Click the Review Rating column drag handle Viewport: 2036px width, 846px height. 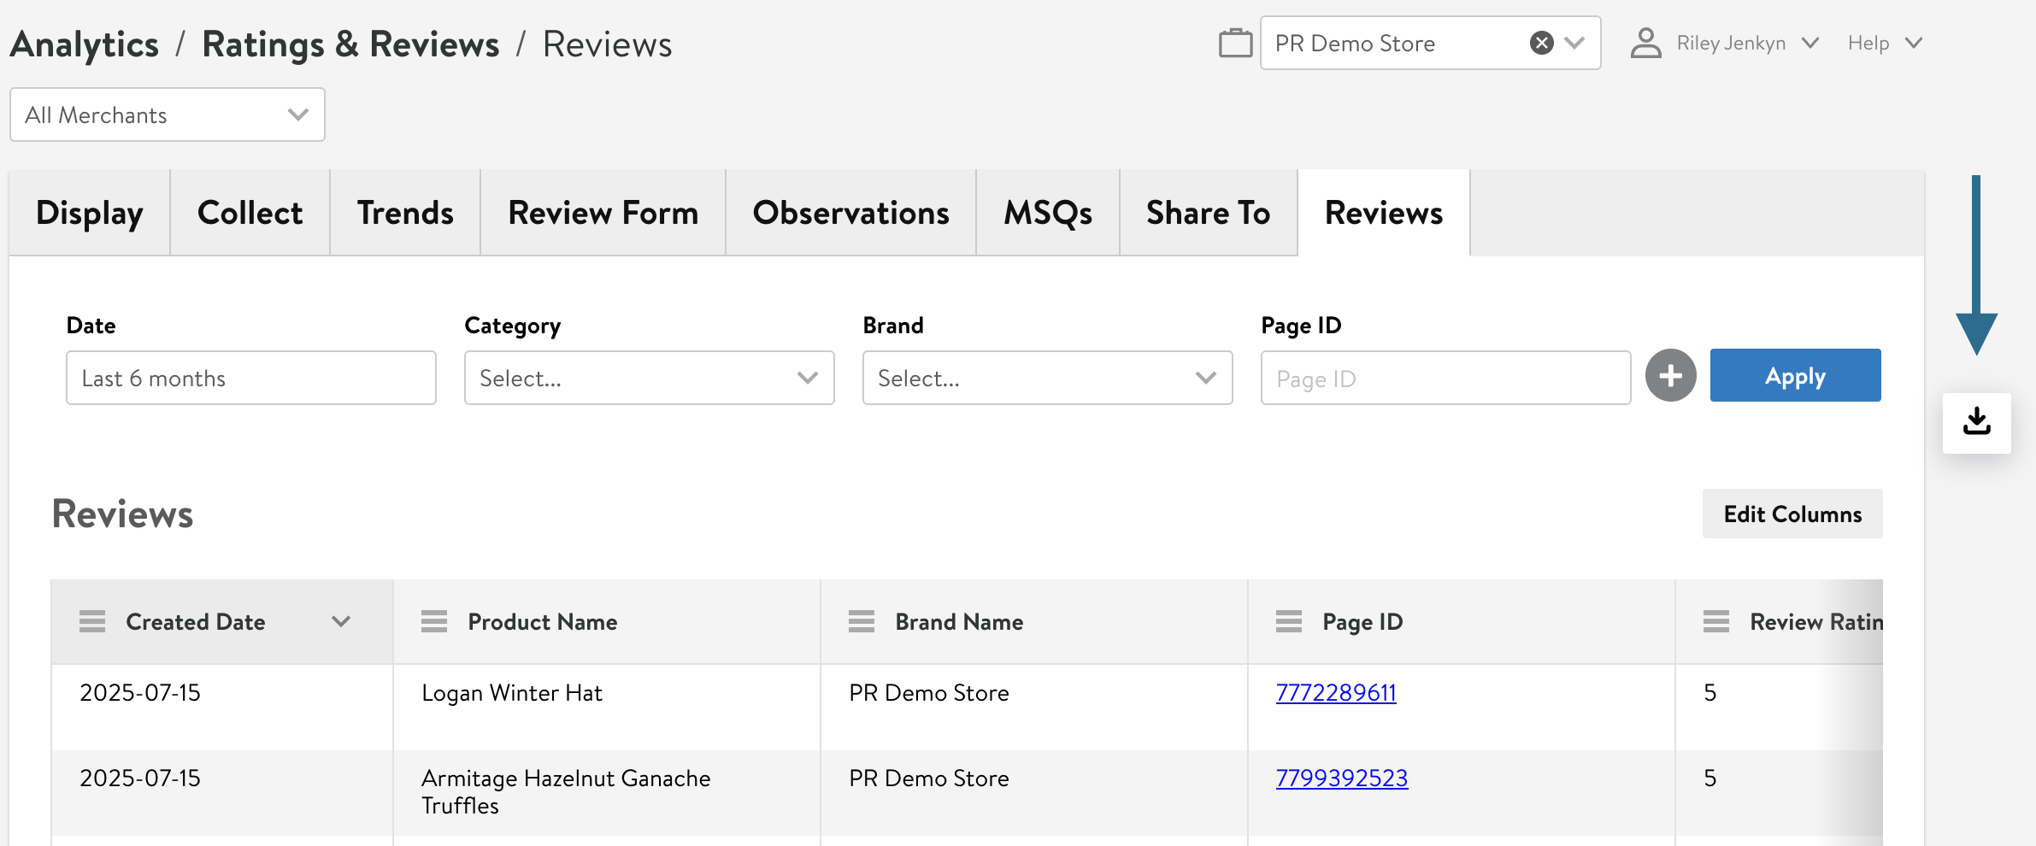pyautogui.click(x=1716, y=621)
